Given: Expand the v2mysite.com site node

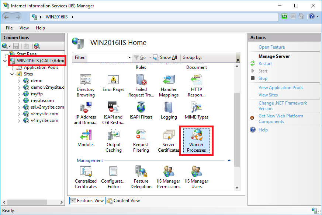Looking at the screenshot, I should pos(19,114).
